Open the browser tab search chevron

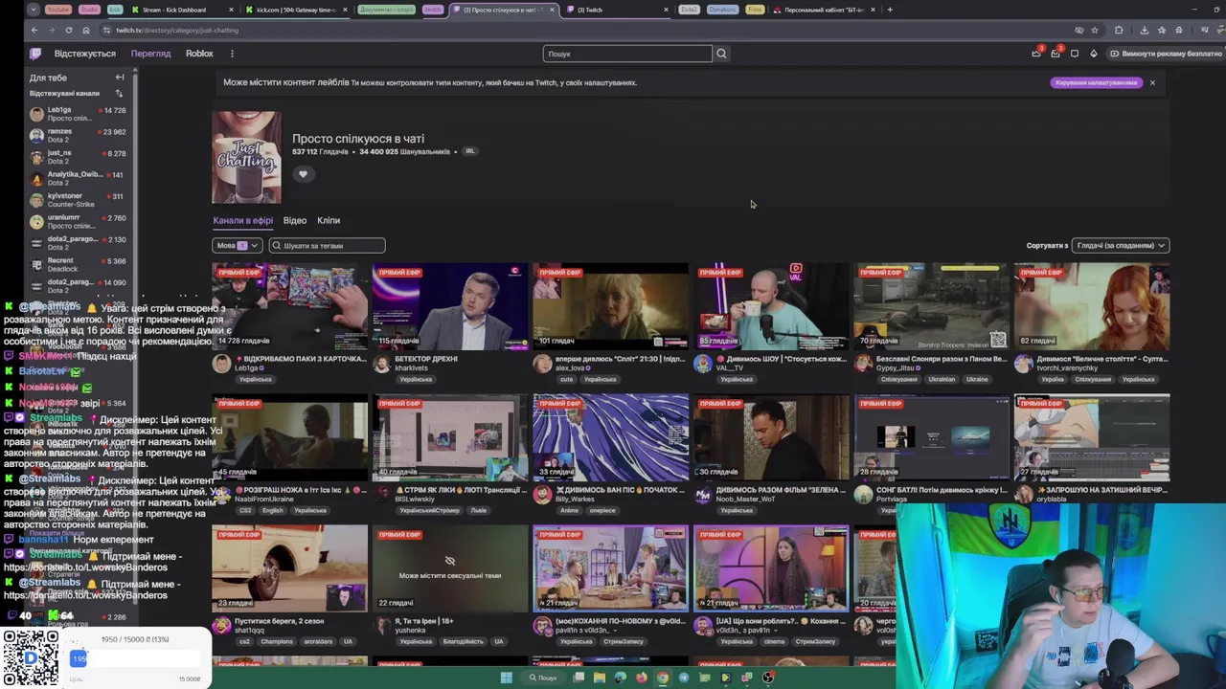pyautogui.click(x=34, y=10)
